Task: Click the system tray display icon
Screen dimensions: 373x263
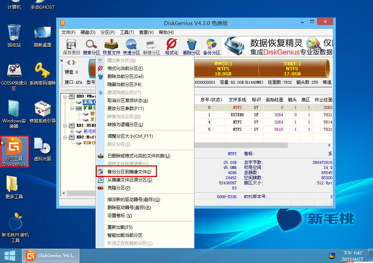Action: [x=331, y=256]
